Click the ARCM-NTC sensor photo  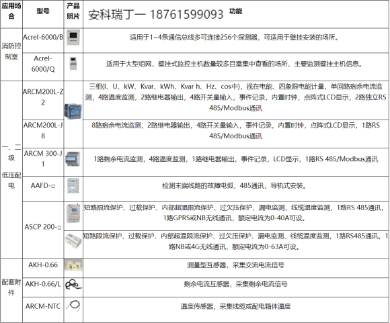[73, 306]
